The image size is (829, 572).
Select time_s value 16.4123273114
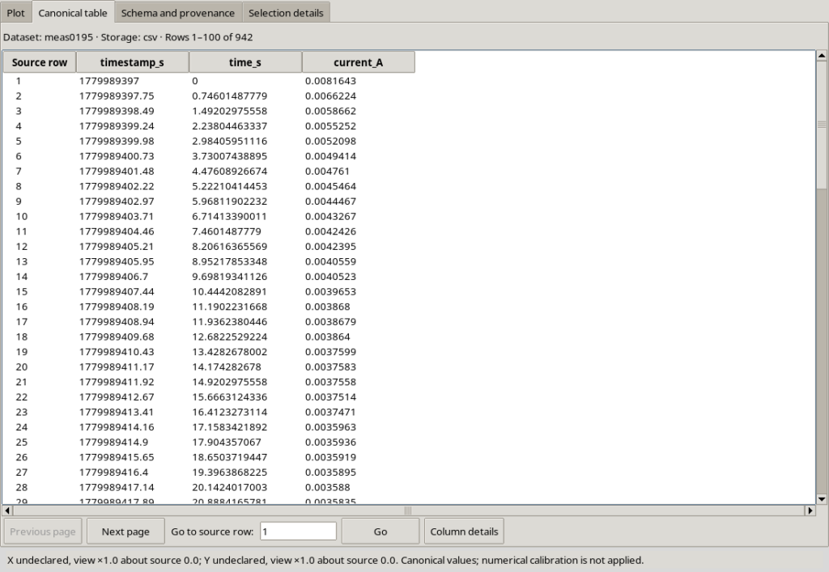[229, 412]
